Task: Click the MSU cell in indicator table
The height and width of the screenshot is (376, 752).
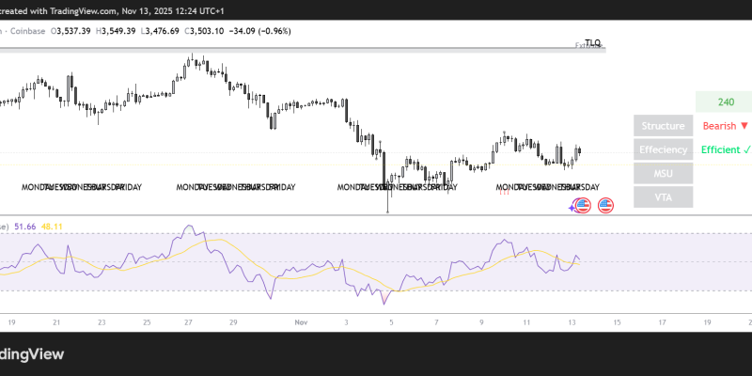Action: point(663,173)
